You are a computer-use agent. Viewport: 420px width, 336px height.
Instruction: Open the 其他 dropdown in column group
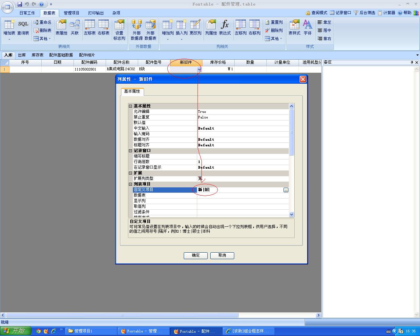(x=274, y=39)
